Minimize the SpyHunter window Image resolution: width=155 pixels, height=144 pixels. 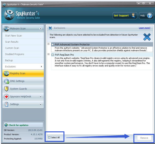[x=139, y=3]
